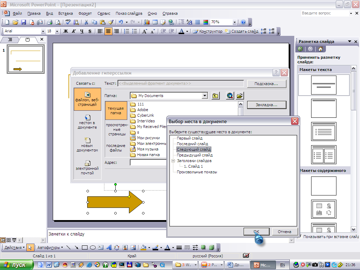Click the Fill Color paint bucket swatch
This screenshot has width=360, height=270.
click(x=143, y=247)
